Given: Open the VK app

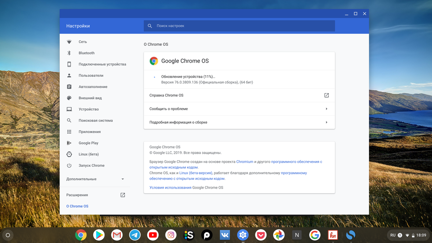Looking at the screenshot, I should pos(225,235).
